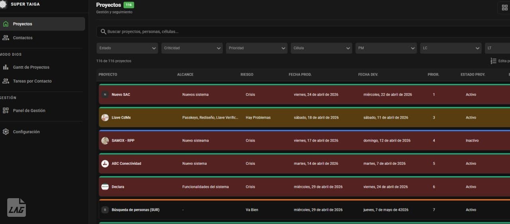Click the Declara project logo

[105, 187]
